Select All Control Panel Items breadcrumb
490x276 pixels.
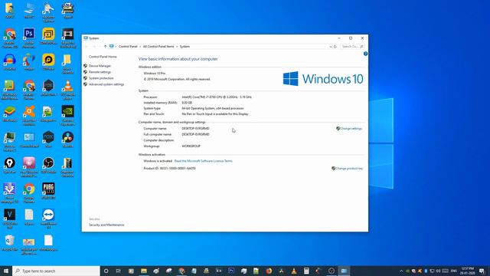(158, 47)
